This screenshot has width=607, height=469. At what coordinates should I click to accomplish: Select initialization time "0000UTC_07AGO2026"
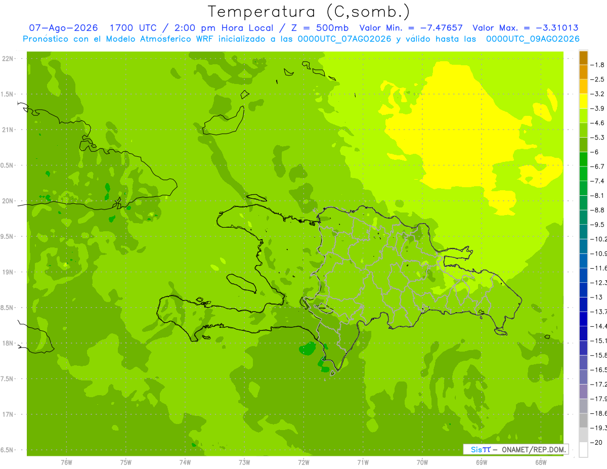(344, 39)
